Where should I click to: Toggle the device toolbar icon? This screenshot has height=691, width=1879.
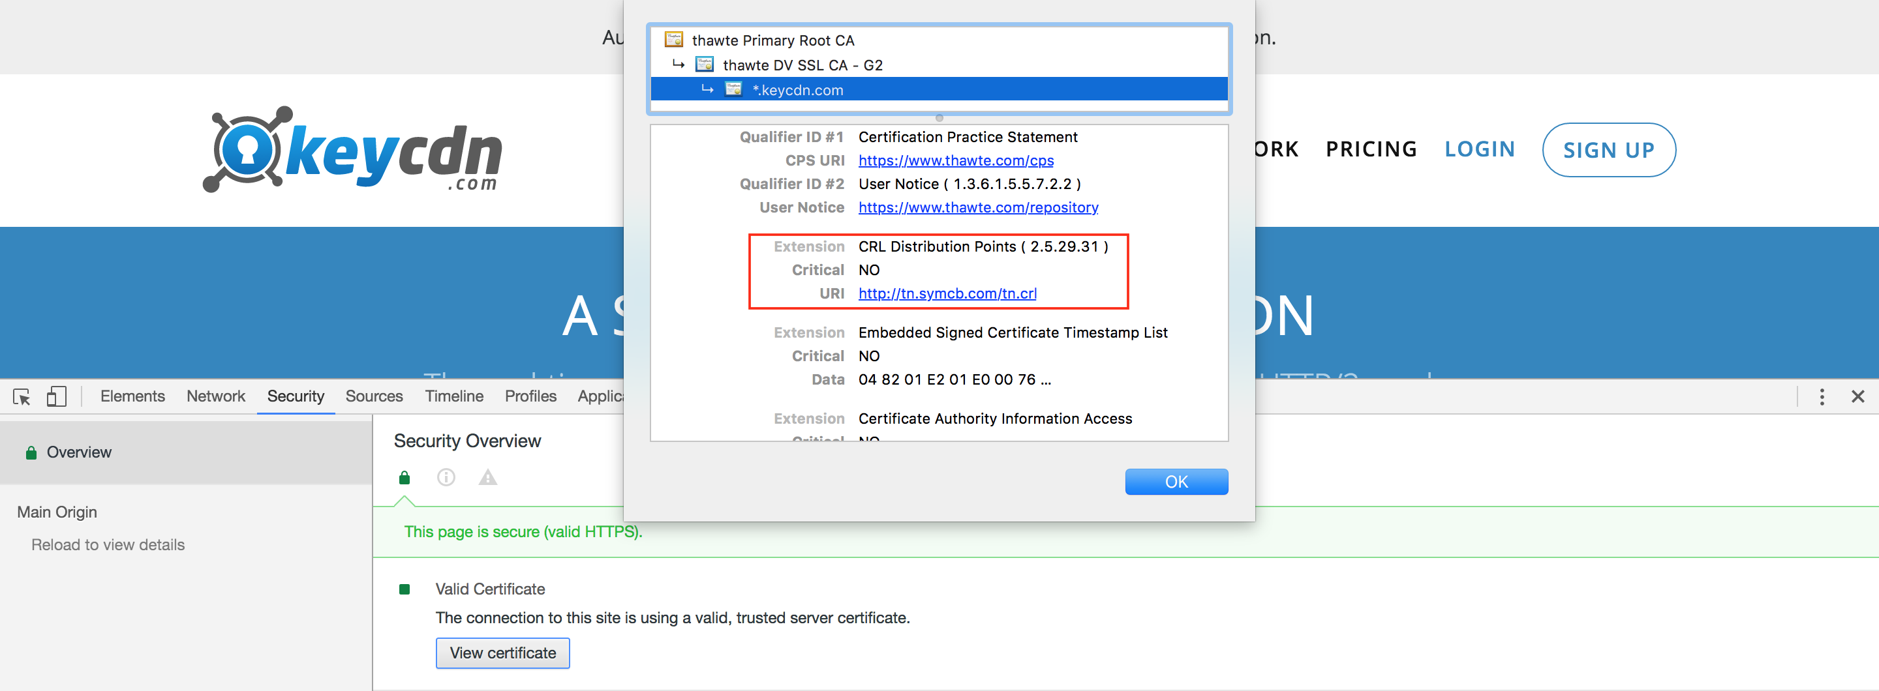(56, 396)
